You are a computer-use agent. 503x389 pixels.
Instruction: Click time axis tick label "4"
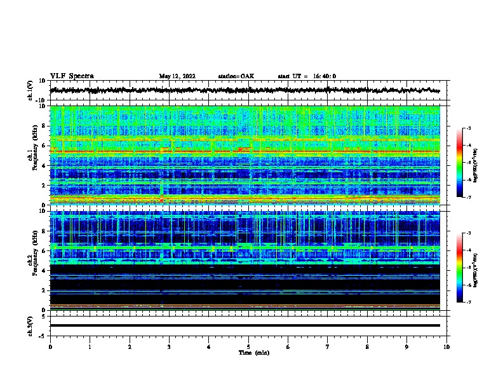(209, 347)
